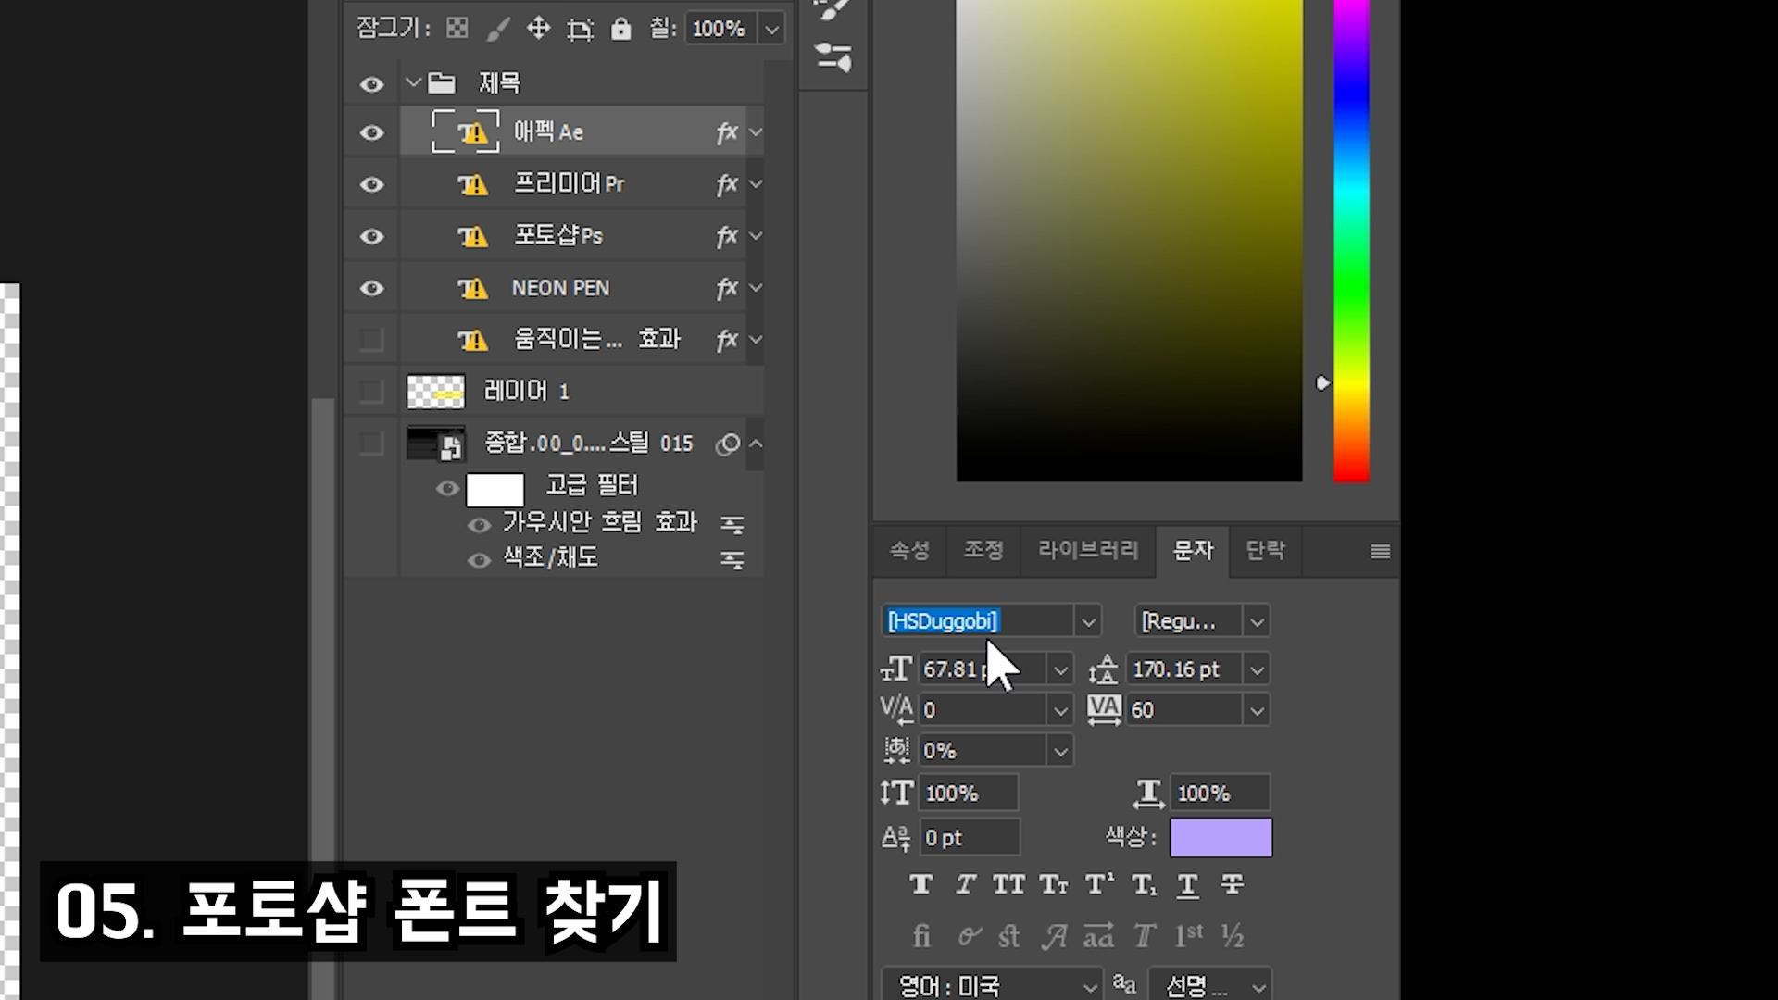Toggle All Caps text style

click(x=1008, y=885)
